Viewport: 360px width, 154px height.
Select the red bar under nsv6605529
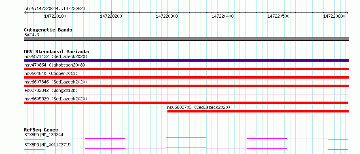186,103
